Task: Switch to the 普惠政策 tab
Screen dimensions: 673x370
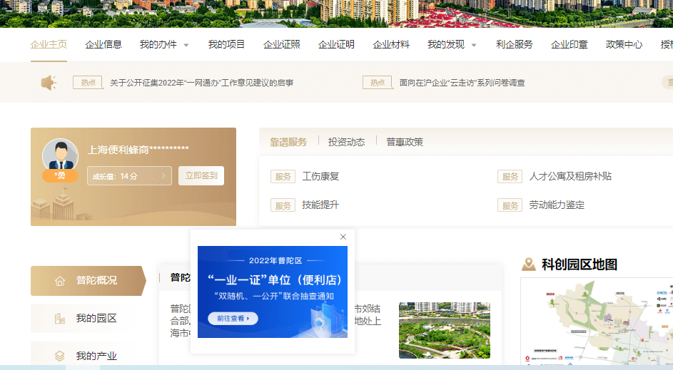Action: pos(405,142)
